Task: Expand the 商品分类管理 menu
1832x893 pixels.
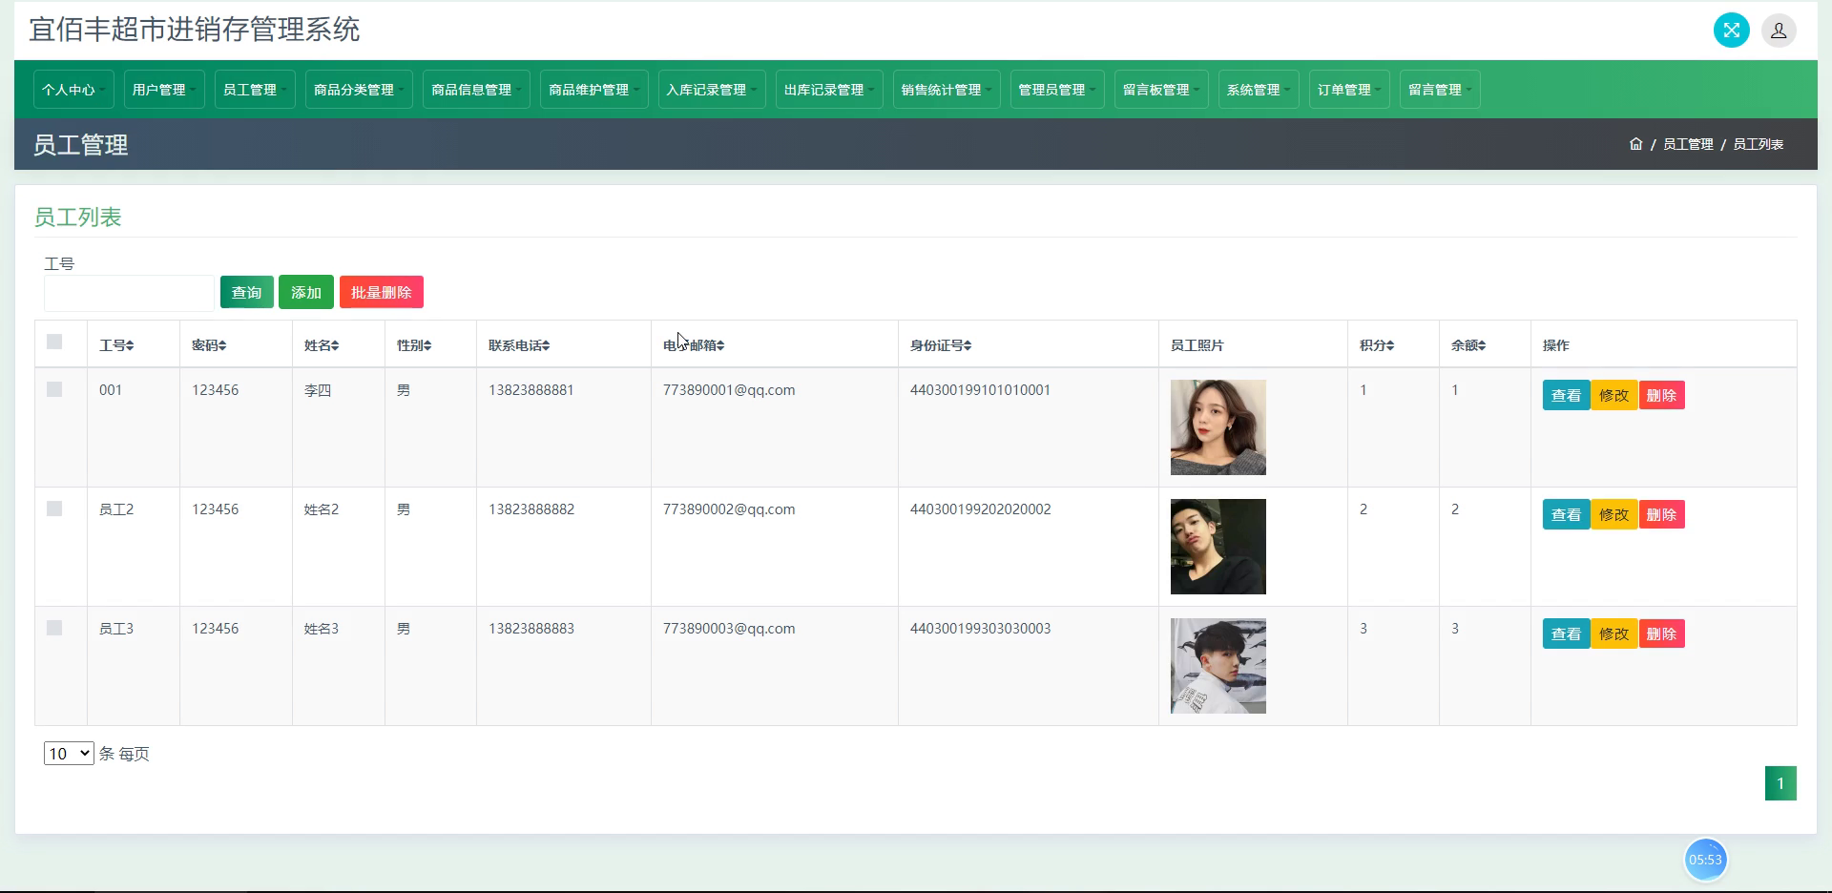Action: coord(359,90)
